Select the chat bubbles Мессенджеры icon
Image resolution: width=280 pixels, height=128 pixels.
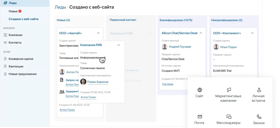(229, 117)
